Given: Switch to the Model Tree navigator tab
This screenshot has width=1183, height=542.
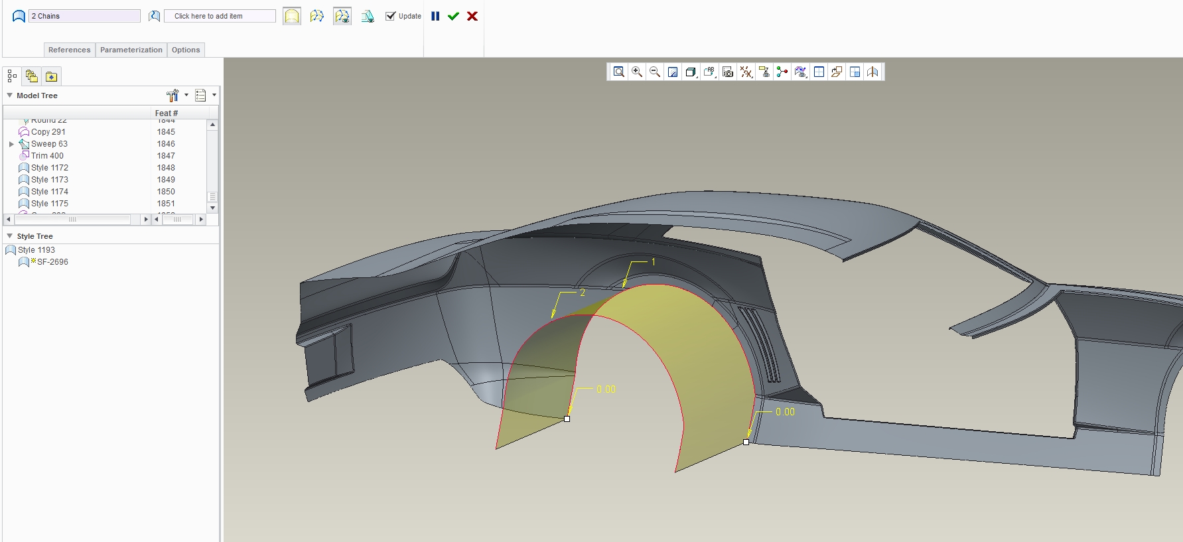Looking at the screenshot, I should (x=12, y=76).
